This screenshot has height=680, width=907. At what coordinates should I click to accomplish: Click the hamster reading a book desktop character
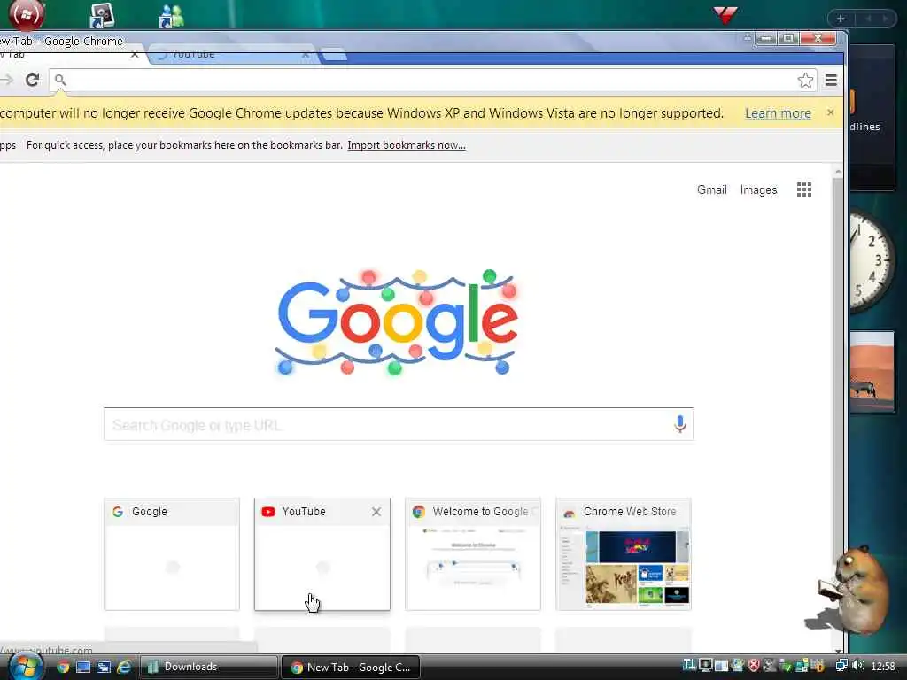pyautogui.click(x=855, y=591)
